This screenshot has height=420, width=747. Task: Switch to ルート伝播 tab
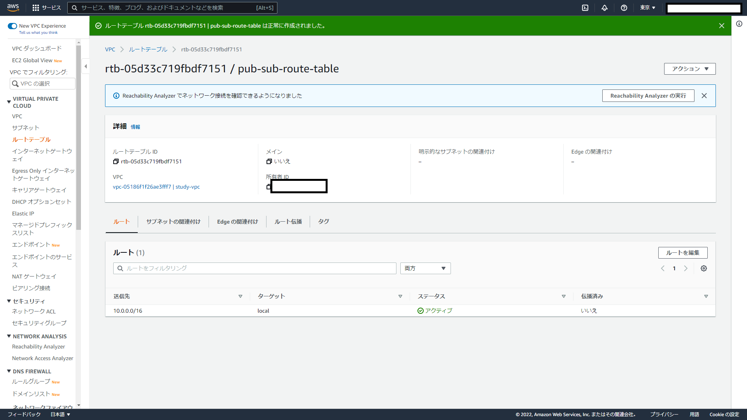288,222
